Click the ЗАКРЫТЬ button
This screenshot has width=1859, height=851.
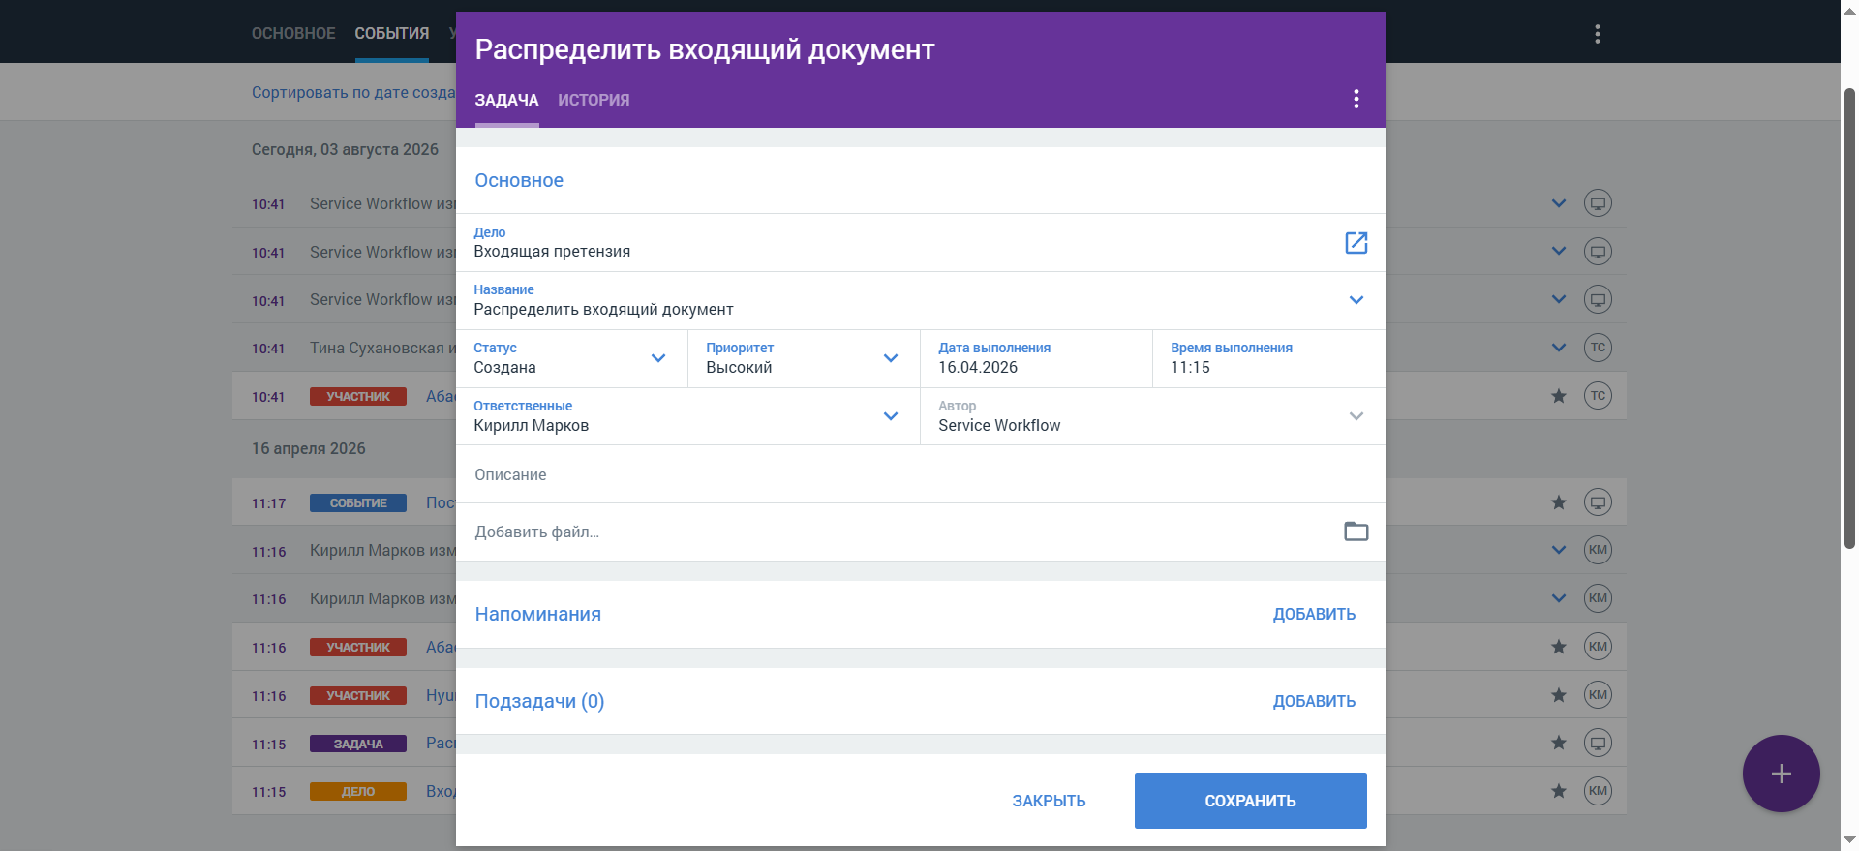click(x=1049, y=801)
